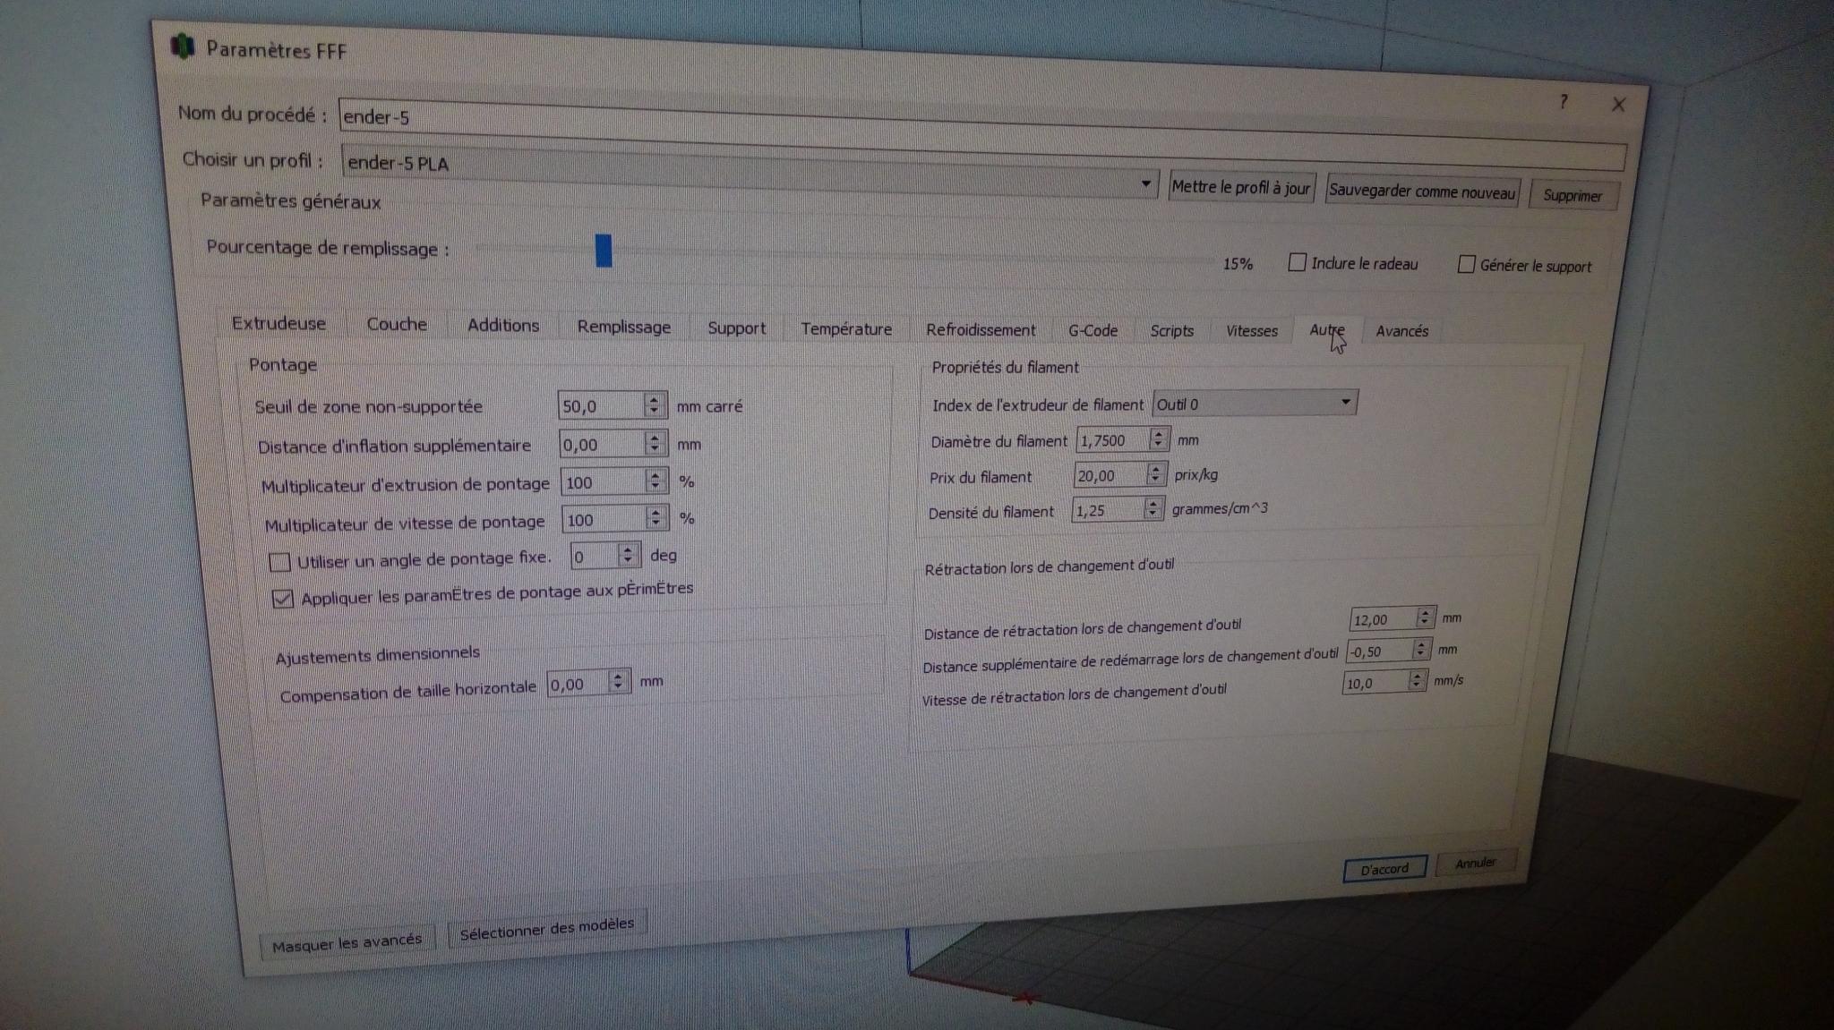This screenshot has width=1834, height=1030.
Task: Switch to the Température tab
Action: [845, 328]
